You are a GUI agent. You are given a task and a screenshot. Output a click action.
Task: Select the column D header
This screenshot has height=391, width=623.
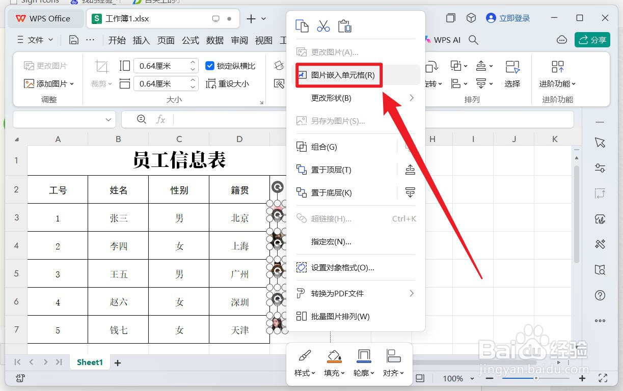239,139
